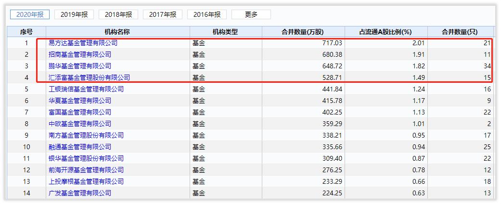Click the 合并数量(万股) column header
Screen dimensions: 501x205
[303, 32]
